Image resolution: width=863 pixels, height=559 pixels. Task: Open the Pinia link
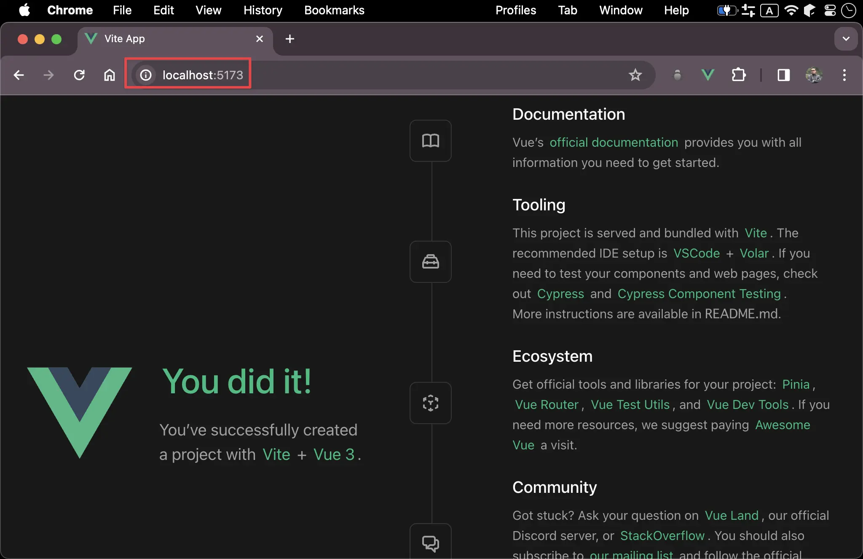click(796, 384)
